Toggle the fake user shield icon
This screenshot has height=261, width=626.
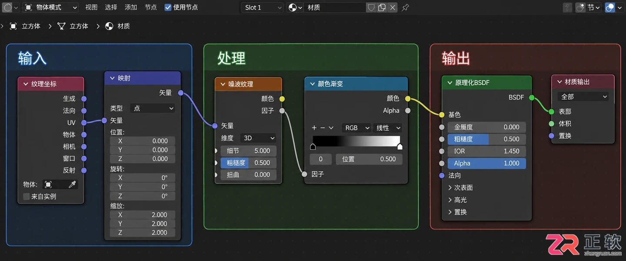(371, 7)
